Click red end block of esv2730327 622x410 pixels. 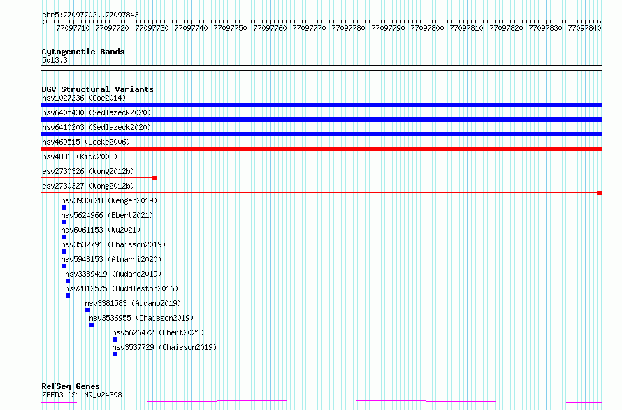click(600, 193)
